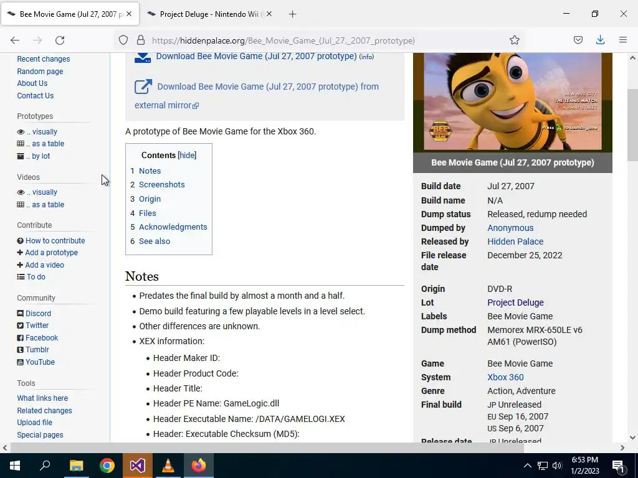Show hidden system tray icons

(x=527, y=466)
